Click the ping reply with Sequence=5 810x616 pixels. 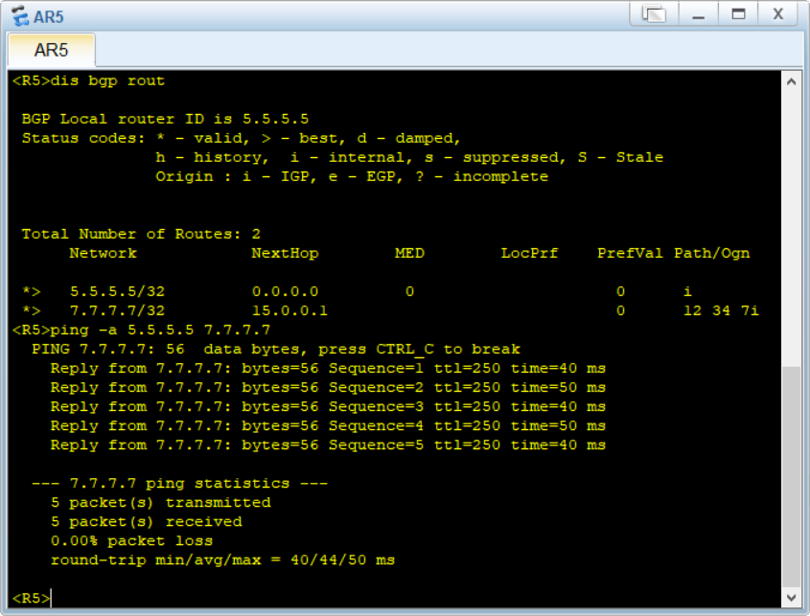(x=328, y=445)
